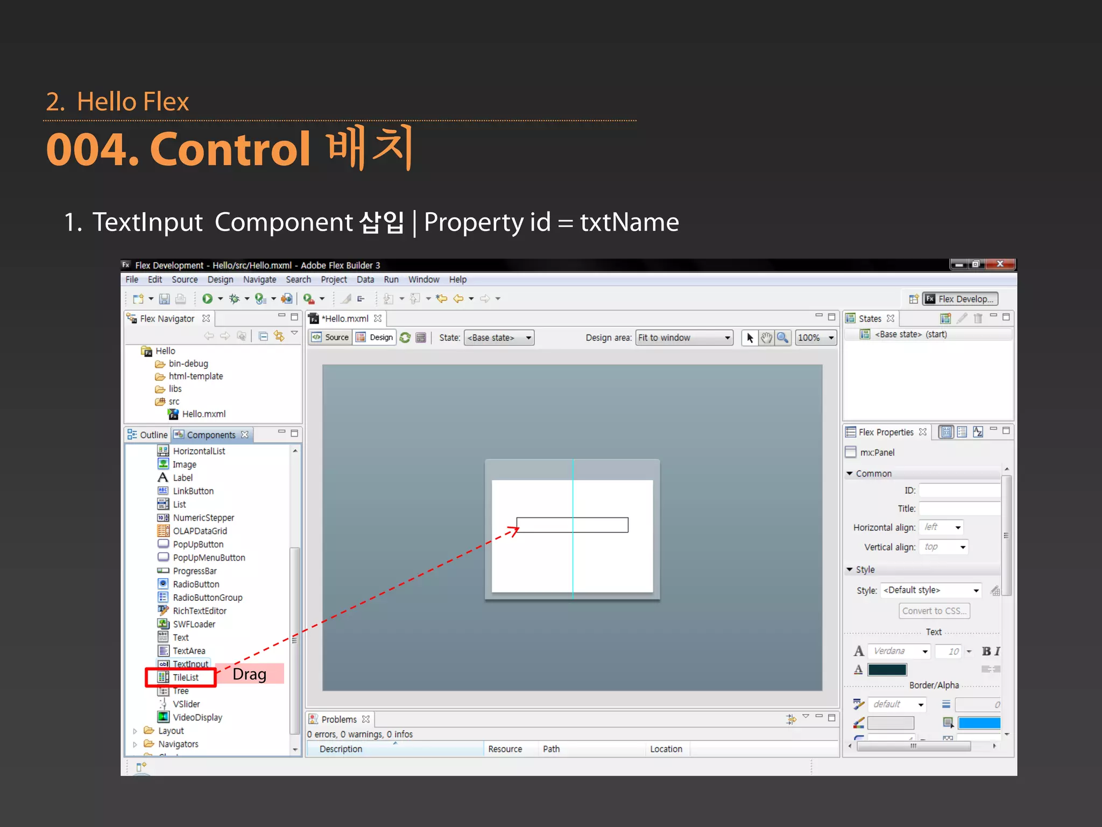The image size is (1102, 827).
Task: Open the Design area Fit to window dropdown
Action: (684, 338)
